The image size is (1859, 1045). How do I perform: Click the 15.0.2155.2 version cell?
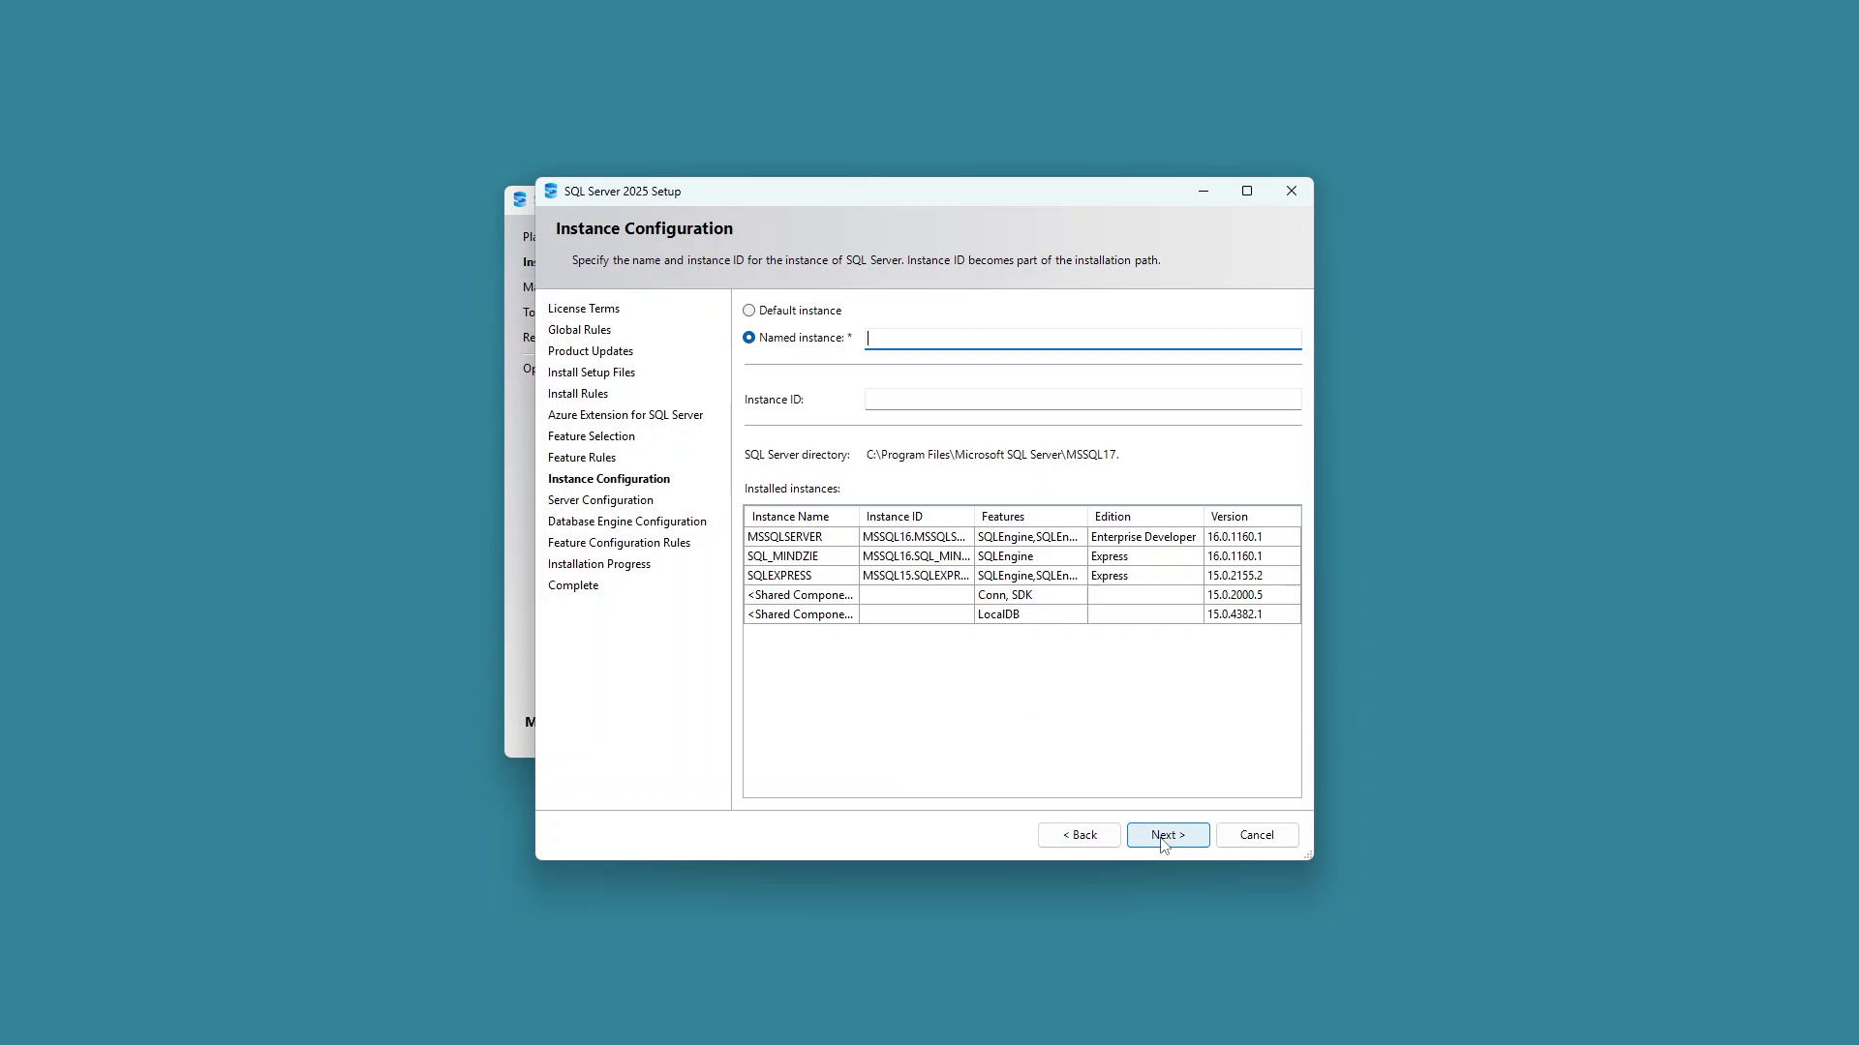[1252, 576]
